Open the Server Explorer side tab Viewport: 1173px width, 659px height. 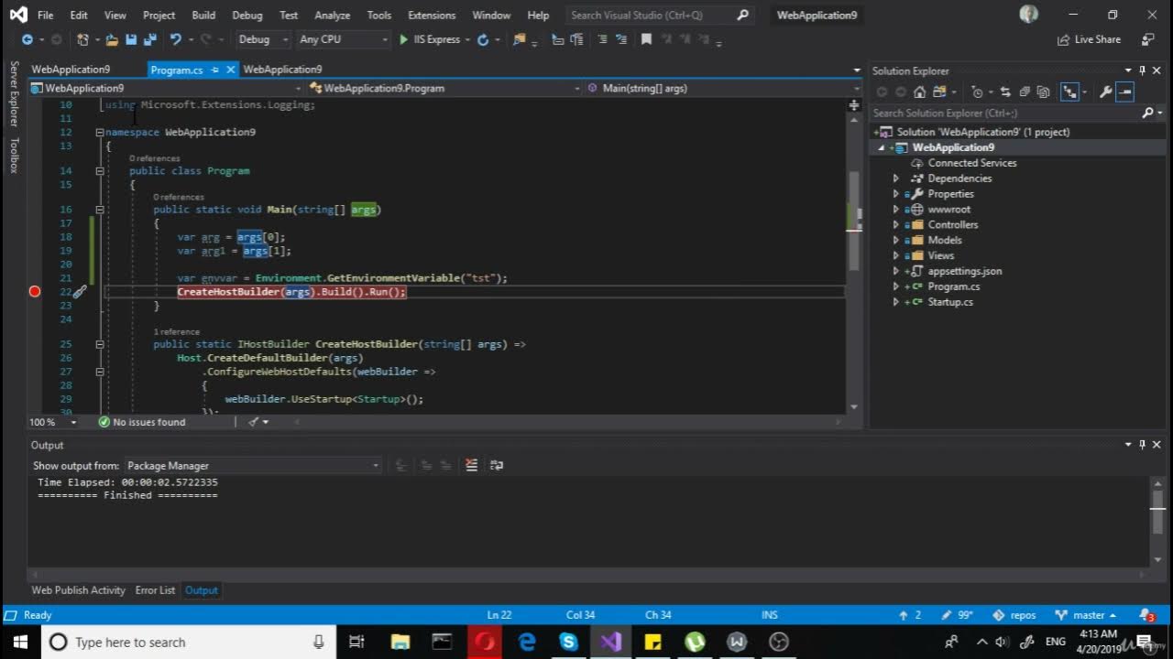pos(14,94)
